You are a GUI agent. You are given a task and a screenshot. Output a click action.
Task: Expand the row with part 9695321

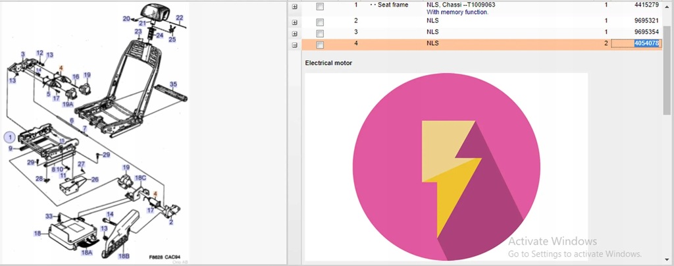point(294,22)
